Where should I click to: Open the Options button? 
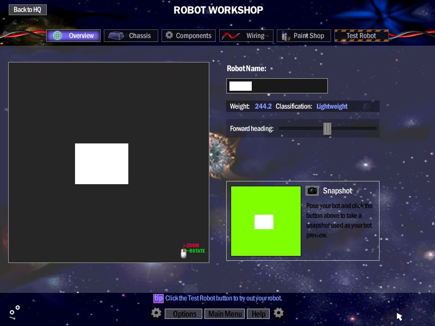click(x=183, y=314)
